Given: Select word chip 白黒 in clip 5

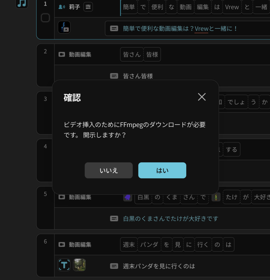Looking at the screenshot, I should point(143,197).
